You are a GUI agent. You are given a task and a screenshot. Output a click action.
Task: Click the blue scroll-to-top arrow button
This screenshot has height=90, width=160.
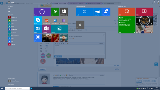pyautogui.click(x=156, y=64)
